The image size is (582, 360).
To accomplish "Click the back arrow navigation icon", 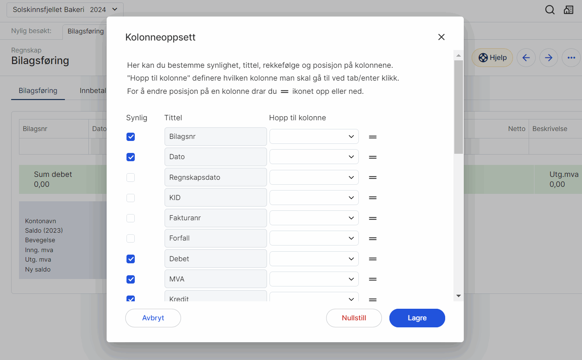I will (x=526, y=58).
